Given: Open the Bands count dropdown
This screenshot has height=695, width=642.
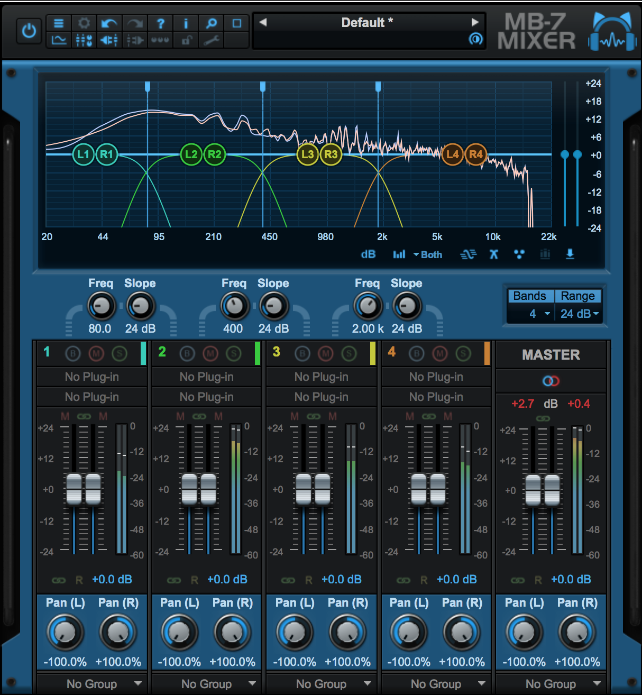Looking at the screenshot, I should [x=539, y=314].
